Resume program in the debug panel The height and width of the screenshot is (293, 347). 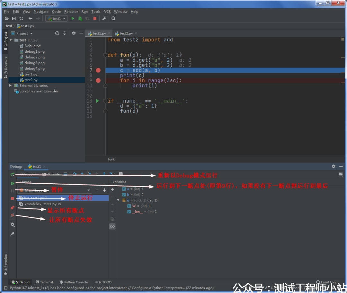click(x=13, y=183)
